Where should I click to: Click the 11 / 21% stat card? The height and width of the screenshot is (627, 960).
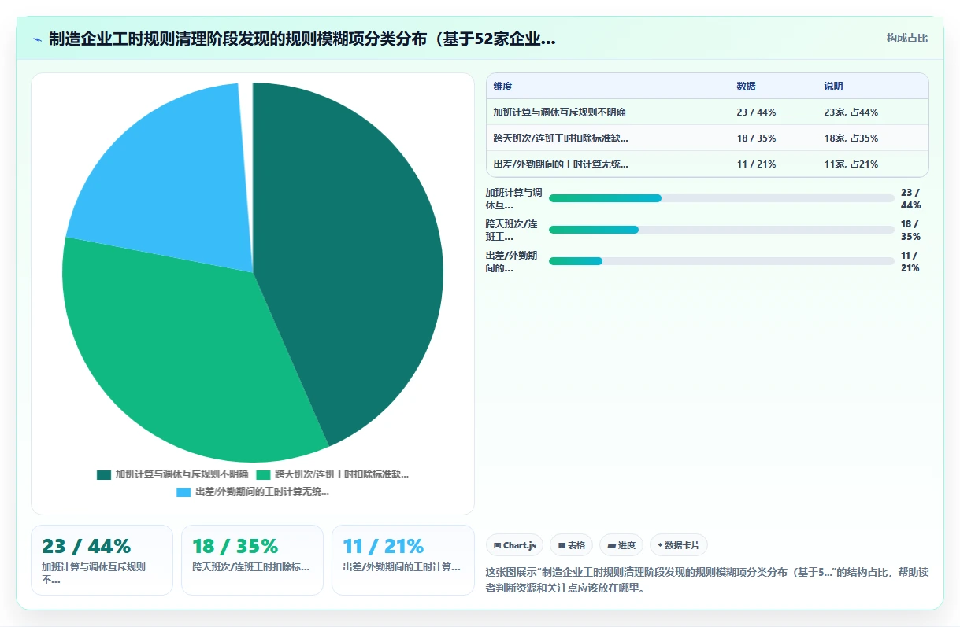(403, 560)
